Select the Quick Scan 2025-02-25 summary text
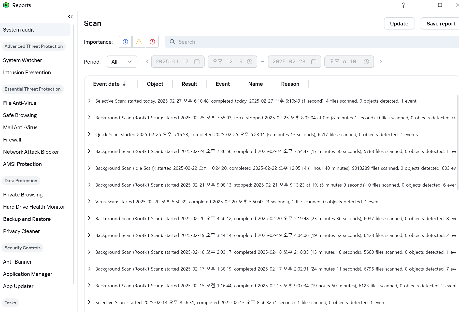 (x=256, y=134)
